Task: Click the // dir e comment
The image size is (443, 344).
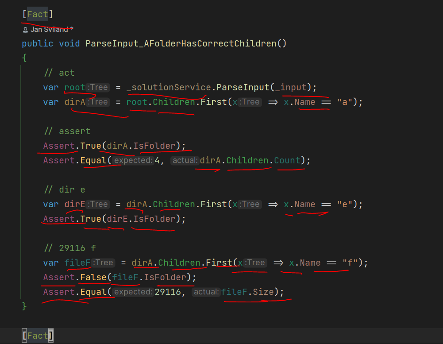Action: (63, 189)
